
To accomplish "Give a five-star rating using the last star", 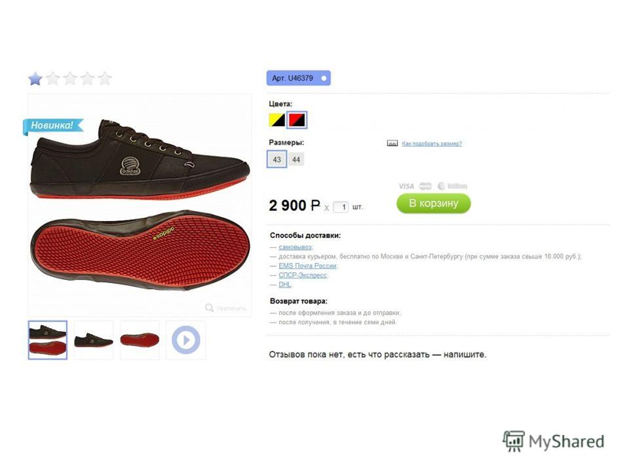I will [x=105, y=78].
